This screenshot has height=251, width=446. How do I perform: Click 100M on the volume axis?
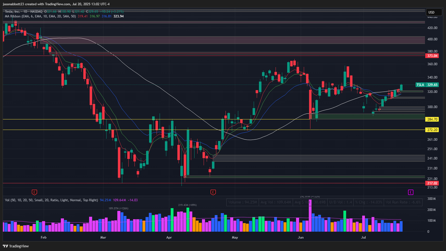coord(431,221)
